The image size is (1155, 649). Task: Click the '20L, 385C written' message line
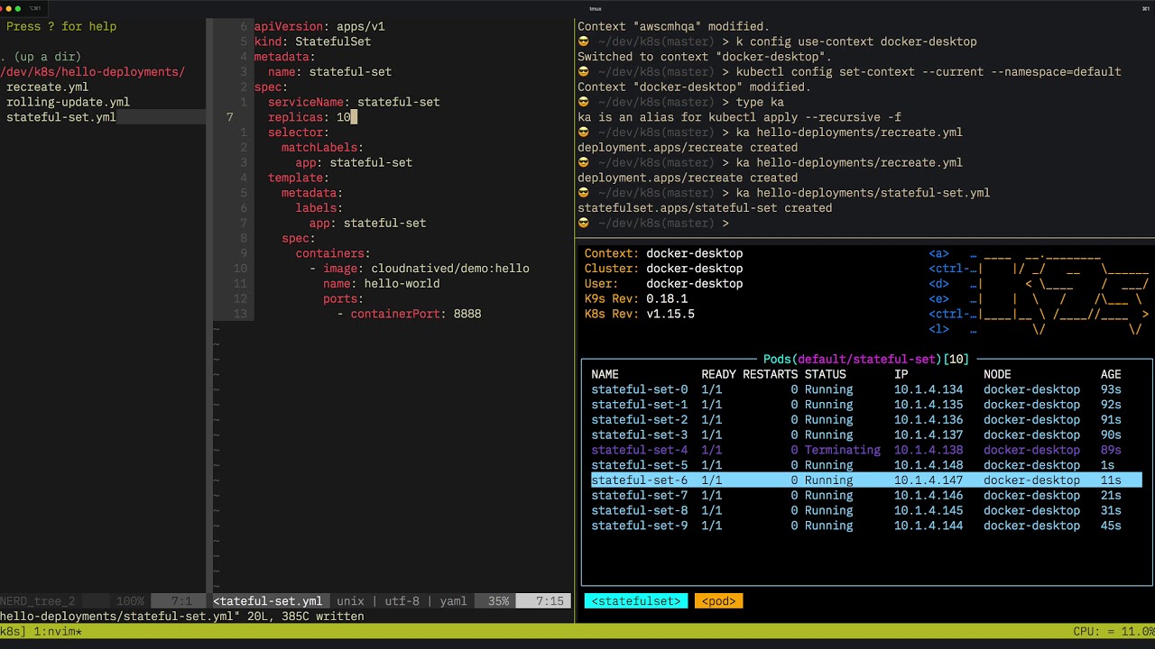pyautogui.click(x=305, y=617)
